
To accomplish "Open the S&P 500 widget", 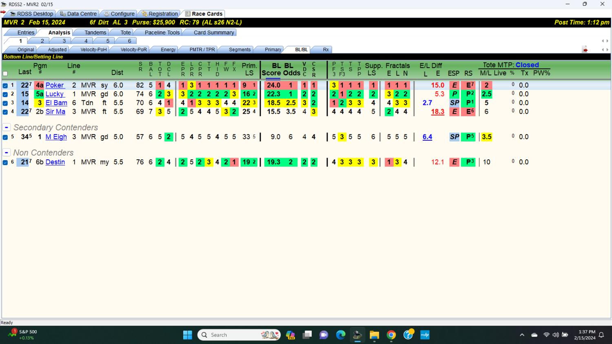I will coord(23,335).
